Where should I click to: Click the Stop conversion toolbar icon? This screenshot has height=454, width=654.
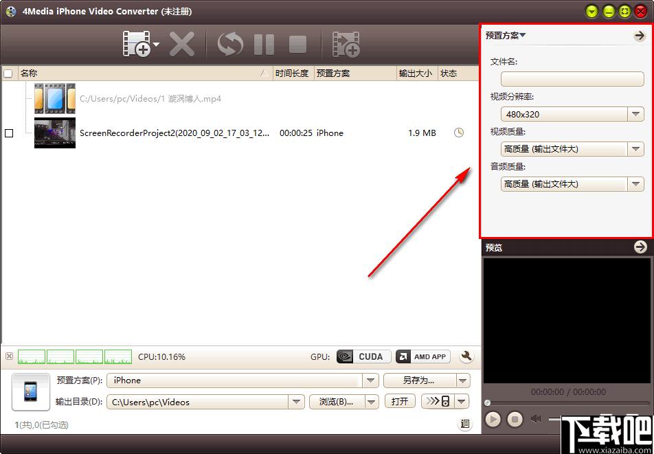click(298, 44)
